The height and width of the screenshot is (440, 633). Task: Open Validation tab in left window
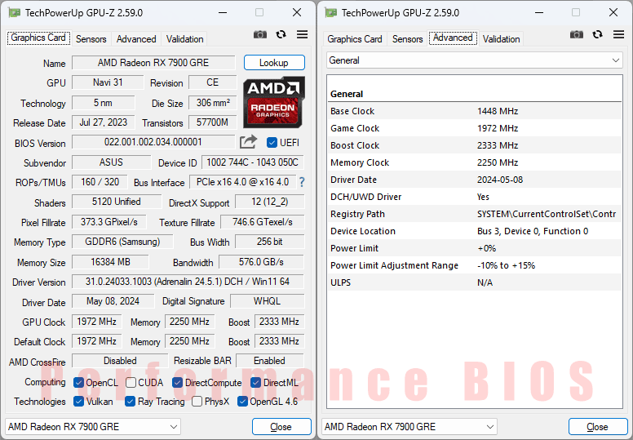(x=185, y=39)
